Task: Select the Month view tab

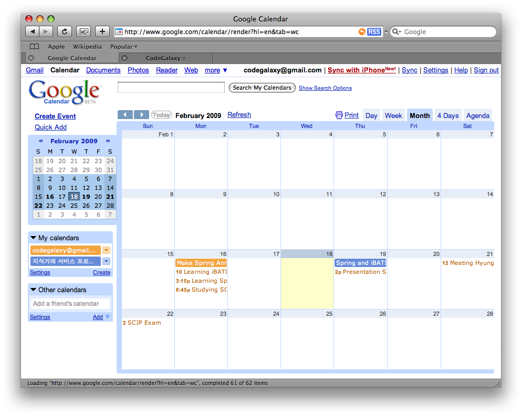Action: point(420,115)
